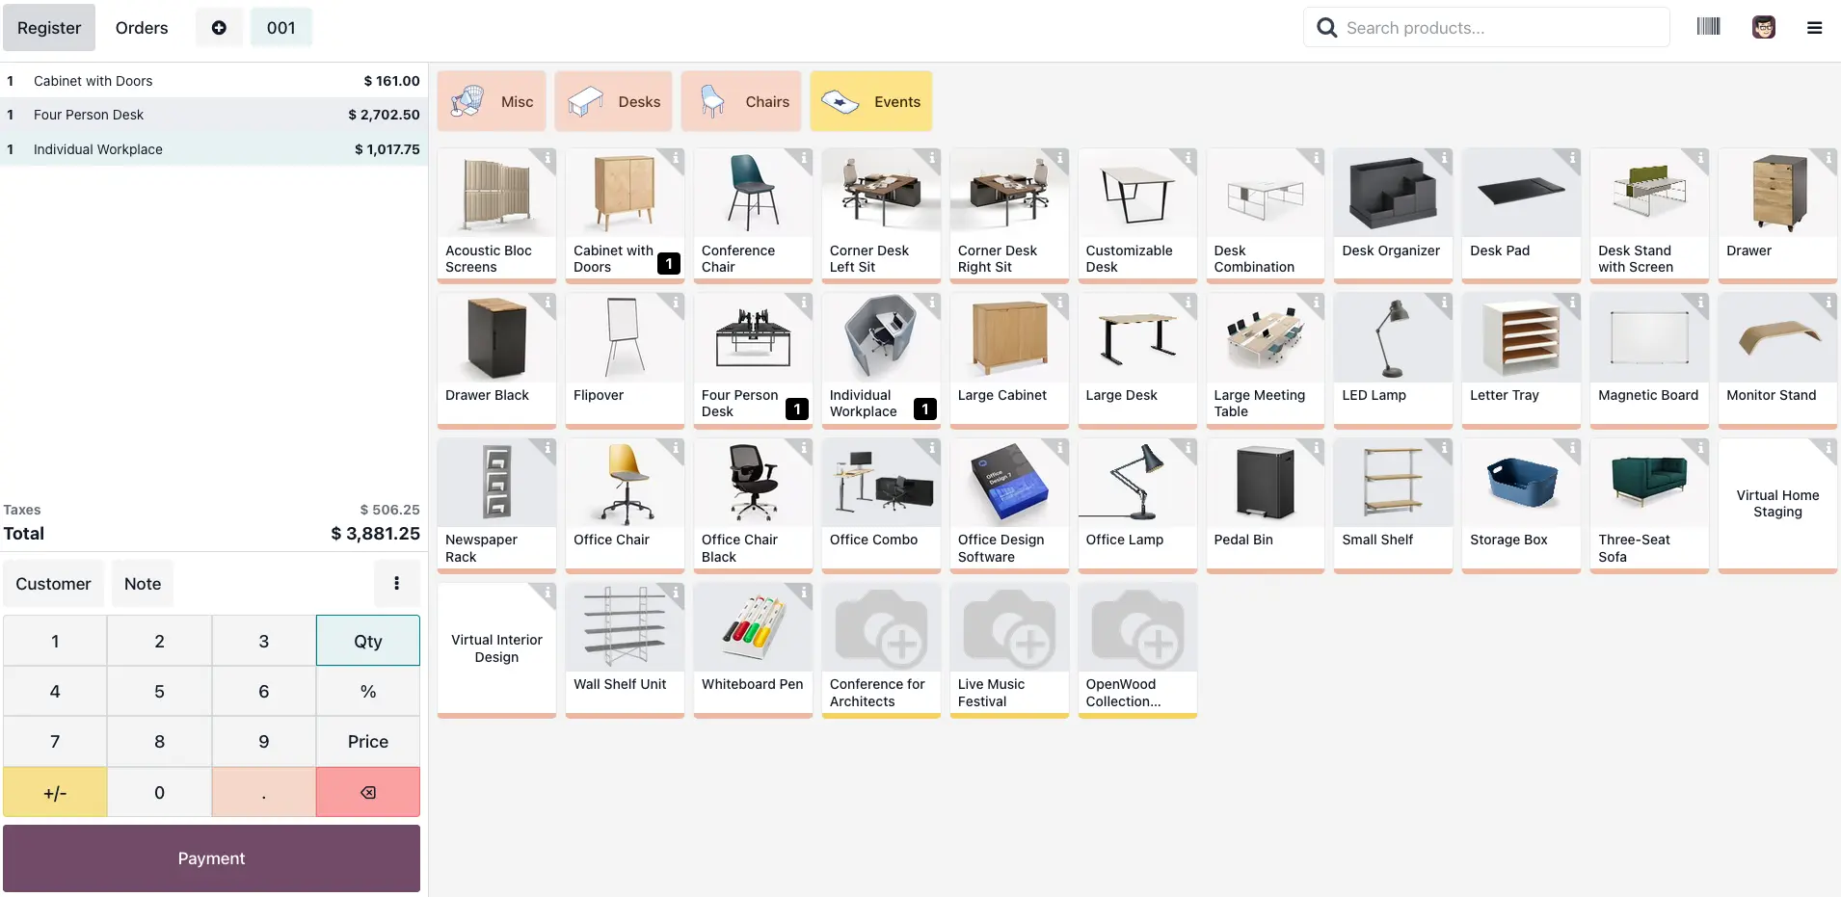Screen dimensions: 1841x897
Task: Open the barcode scanner icon
Action: (1708, 27)
